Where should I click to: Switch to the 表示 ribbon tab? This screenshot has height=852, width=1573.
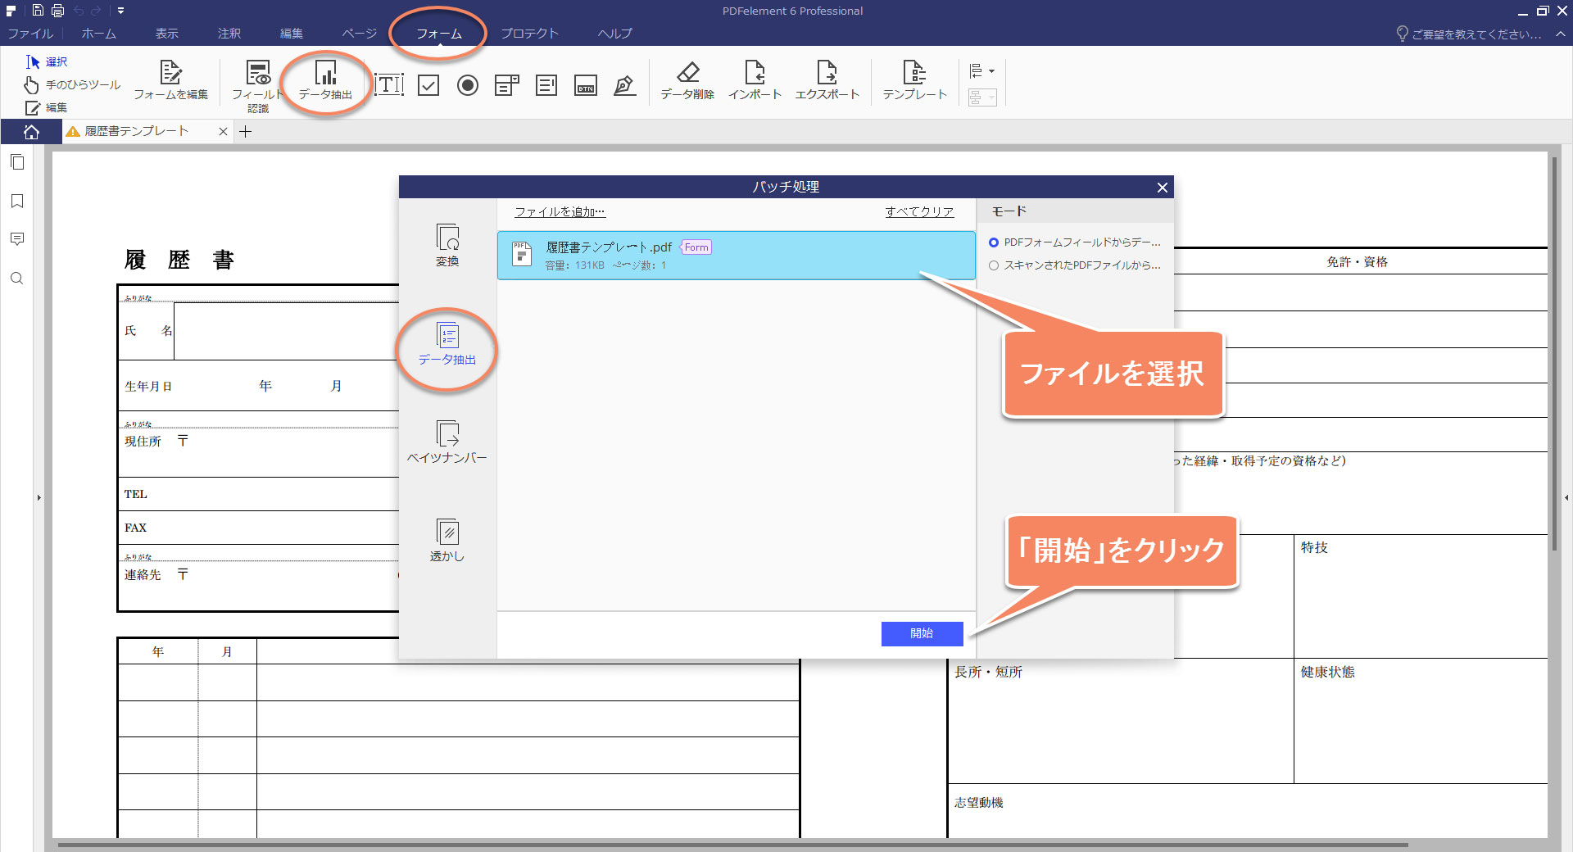(x=167, y=34)
